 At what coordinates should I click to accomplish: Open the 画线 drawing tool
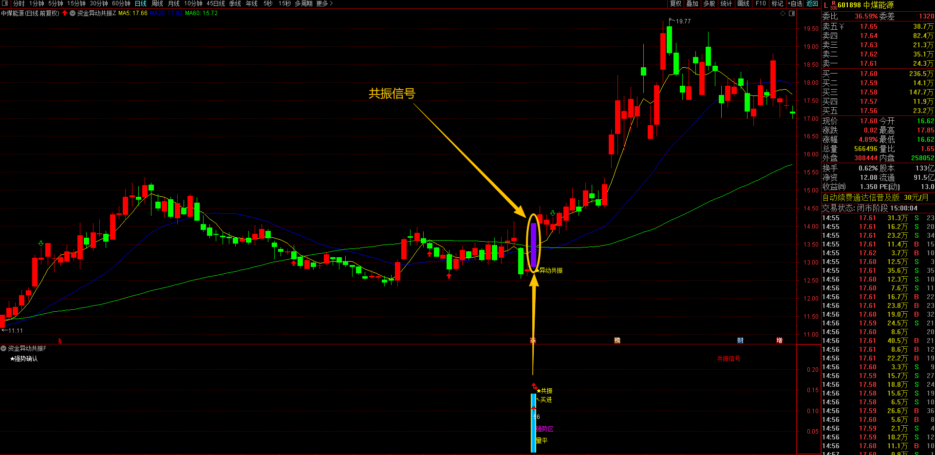point(743,3)
